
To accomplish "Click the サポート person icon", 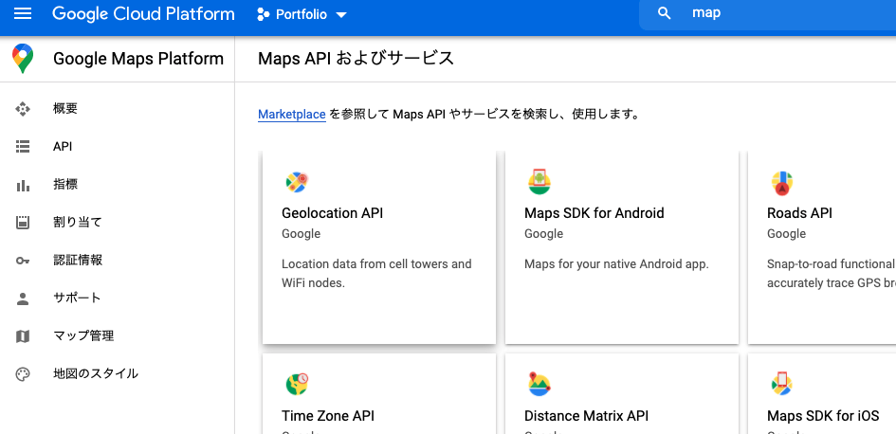I will [x=23, y=298].
